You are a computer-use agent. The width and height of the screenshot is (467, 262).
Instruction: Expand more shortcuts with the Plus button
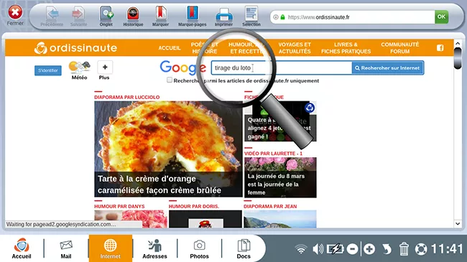[x=105, y=70]
